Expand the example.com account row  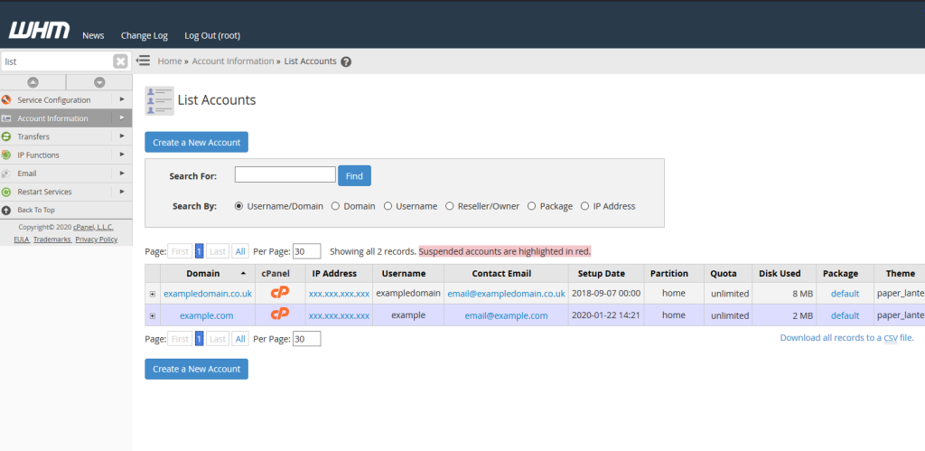coord(153,315)
